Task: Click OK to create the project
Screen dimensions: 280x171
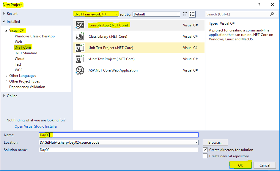Action: [240, 165]
